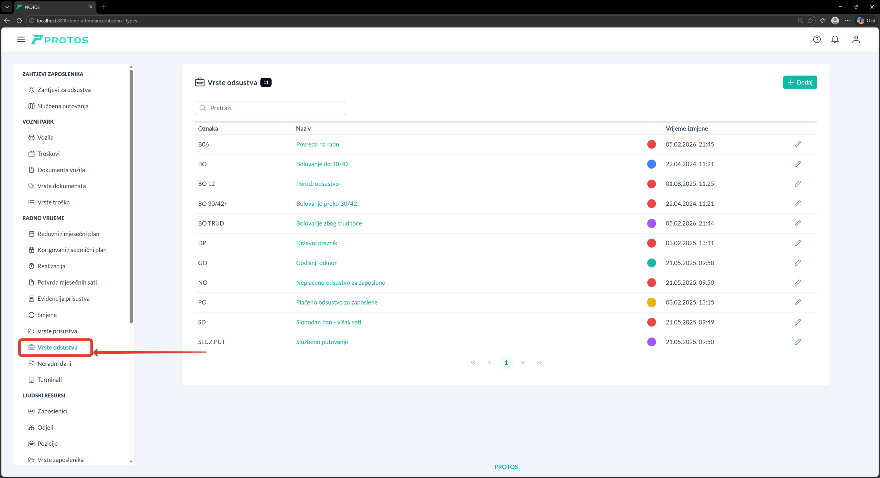Open Zaposlenici in sidebar menu
Image resolution: width=880 pixels, height=478 pixels.
[x=52, y=411]
